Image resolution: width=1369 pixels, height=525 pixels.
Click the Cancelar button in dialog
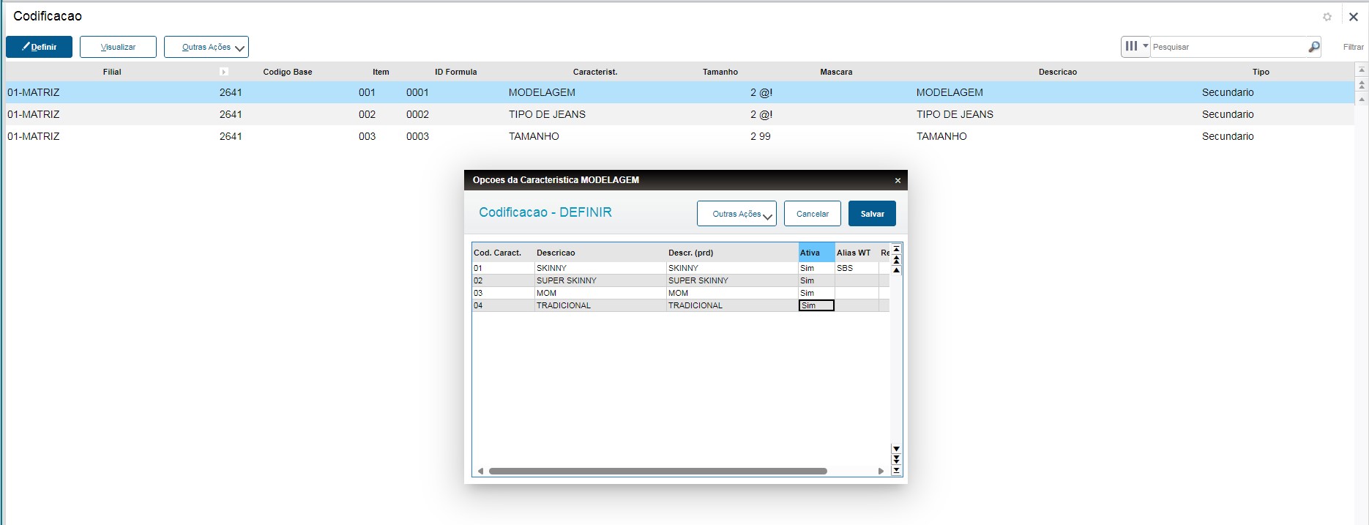(813, 214)
